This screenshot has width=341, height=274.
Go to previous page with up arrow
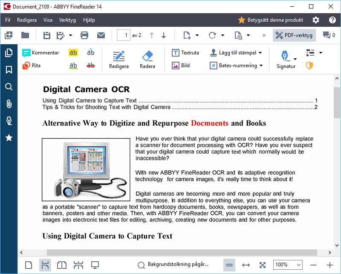click(152, 35)
